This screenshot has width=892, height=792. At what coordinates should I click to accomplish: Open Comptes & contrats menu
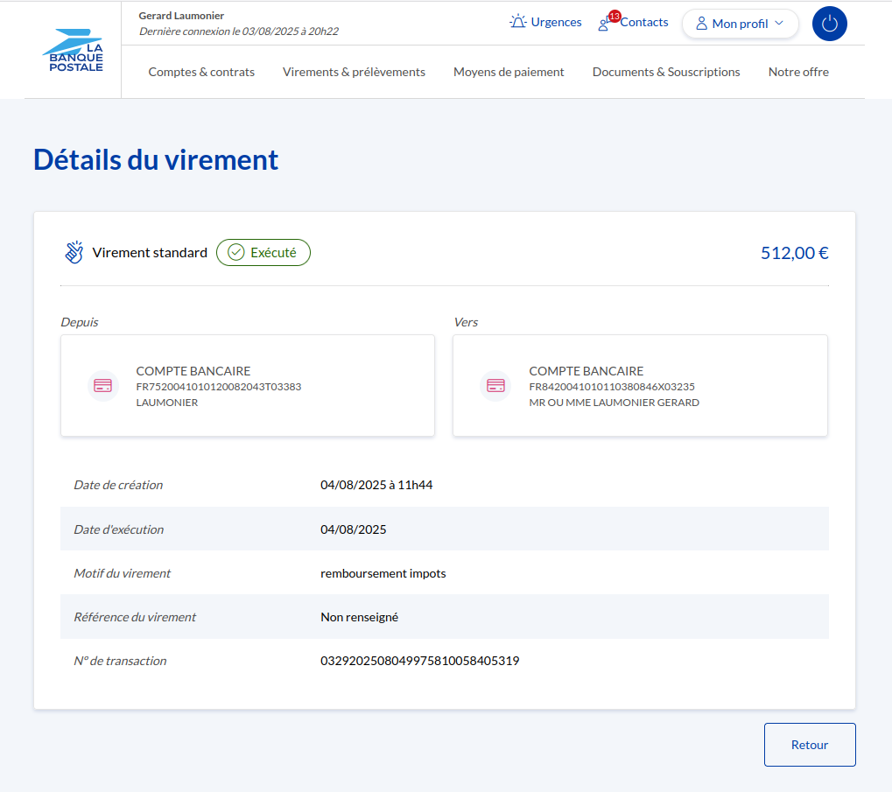click(201, 72)
